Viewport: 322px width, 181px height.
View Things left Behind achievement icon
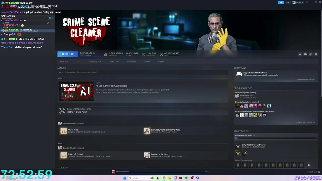63,155
